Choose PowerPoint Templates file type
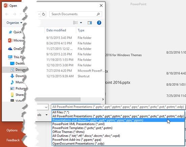The height and width of the screenshot is (147, 186). point(118,128)
